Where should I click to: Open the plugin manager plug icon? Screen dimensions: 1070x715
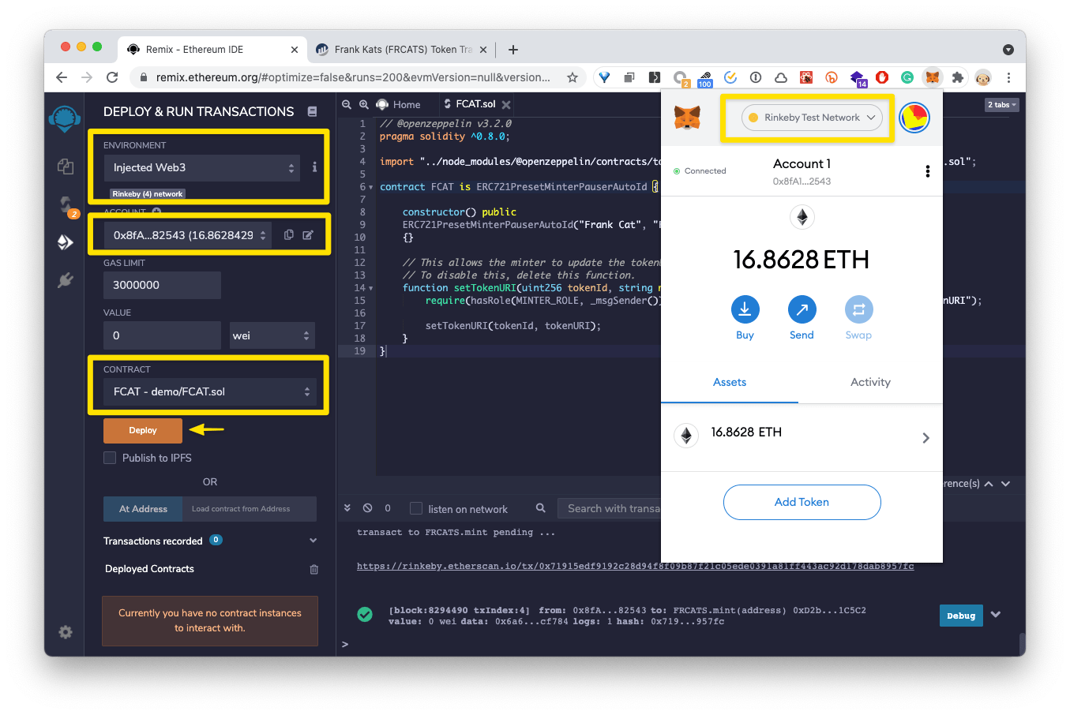click(66, 280)
